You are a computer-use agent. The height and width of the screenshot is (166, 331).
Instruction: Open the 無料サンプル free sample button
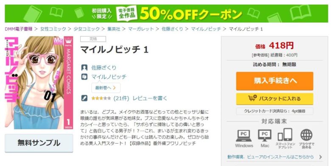tap(39, 143)
